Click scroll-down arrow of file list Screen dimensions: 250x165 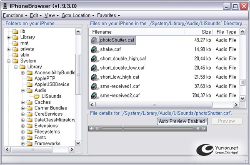click(x=242, y=99)
